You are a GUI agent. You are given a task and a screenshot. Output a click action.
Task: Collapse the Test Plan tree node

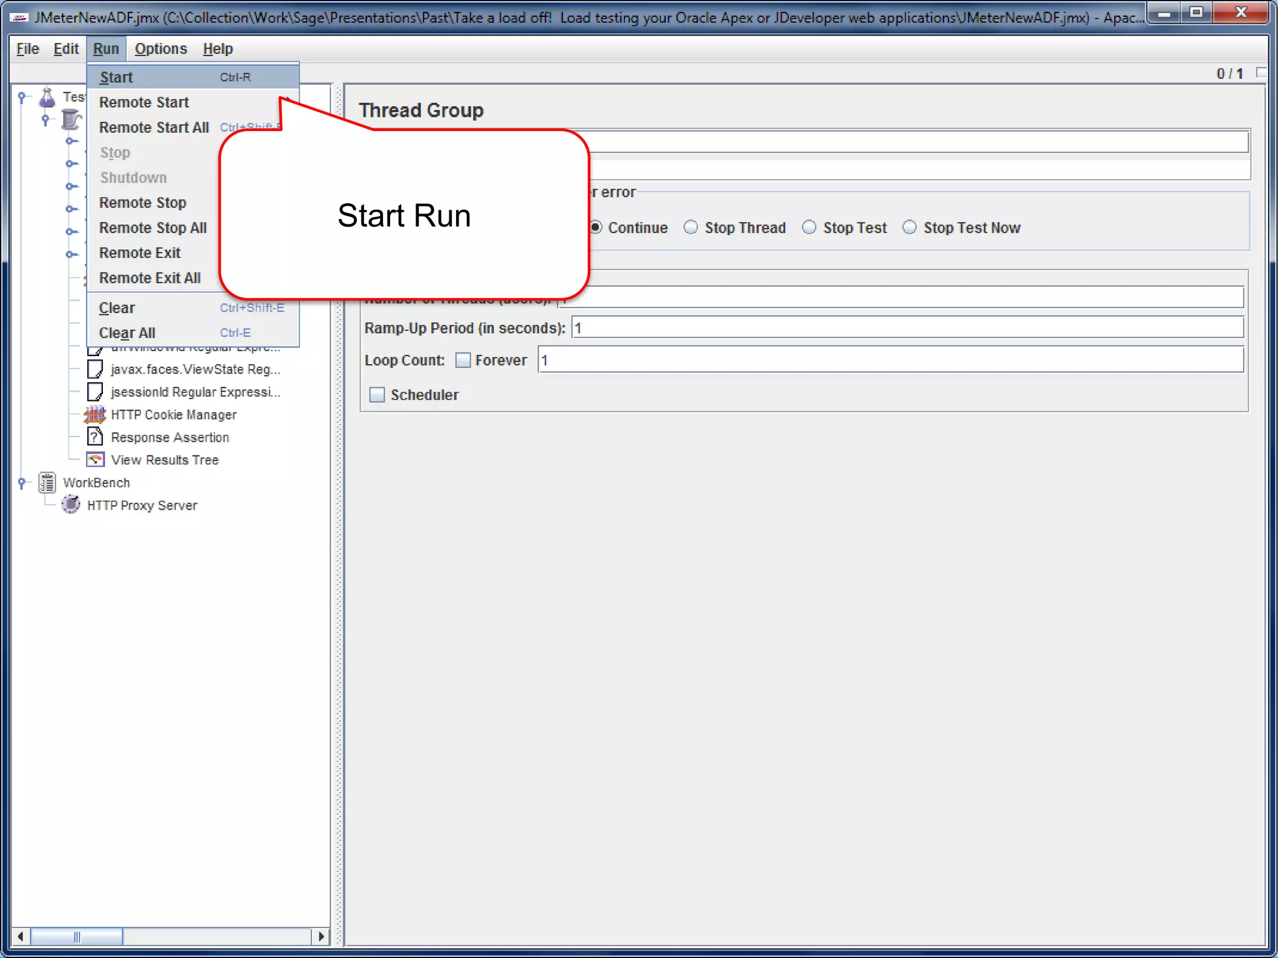tap(22, 97)
